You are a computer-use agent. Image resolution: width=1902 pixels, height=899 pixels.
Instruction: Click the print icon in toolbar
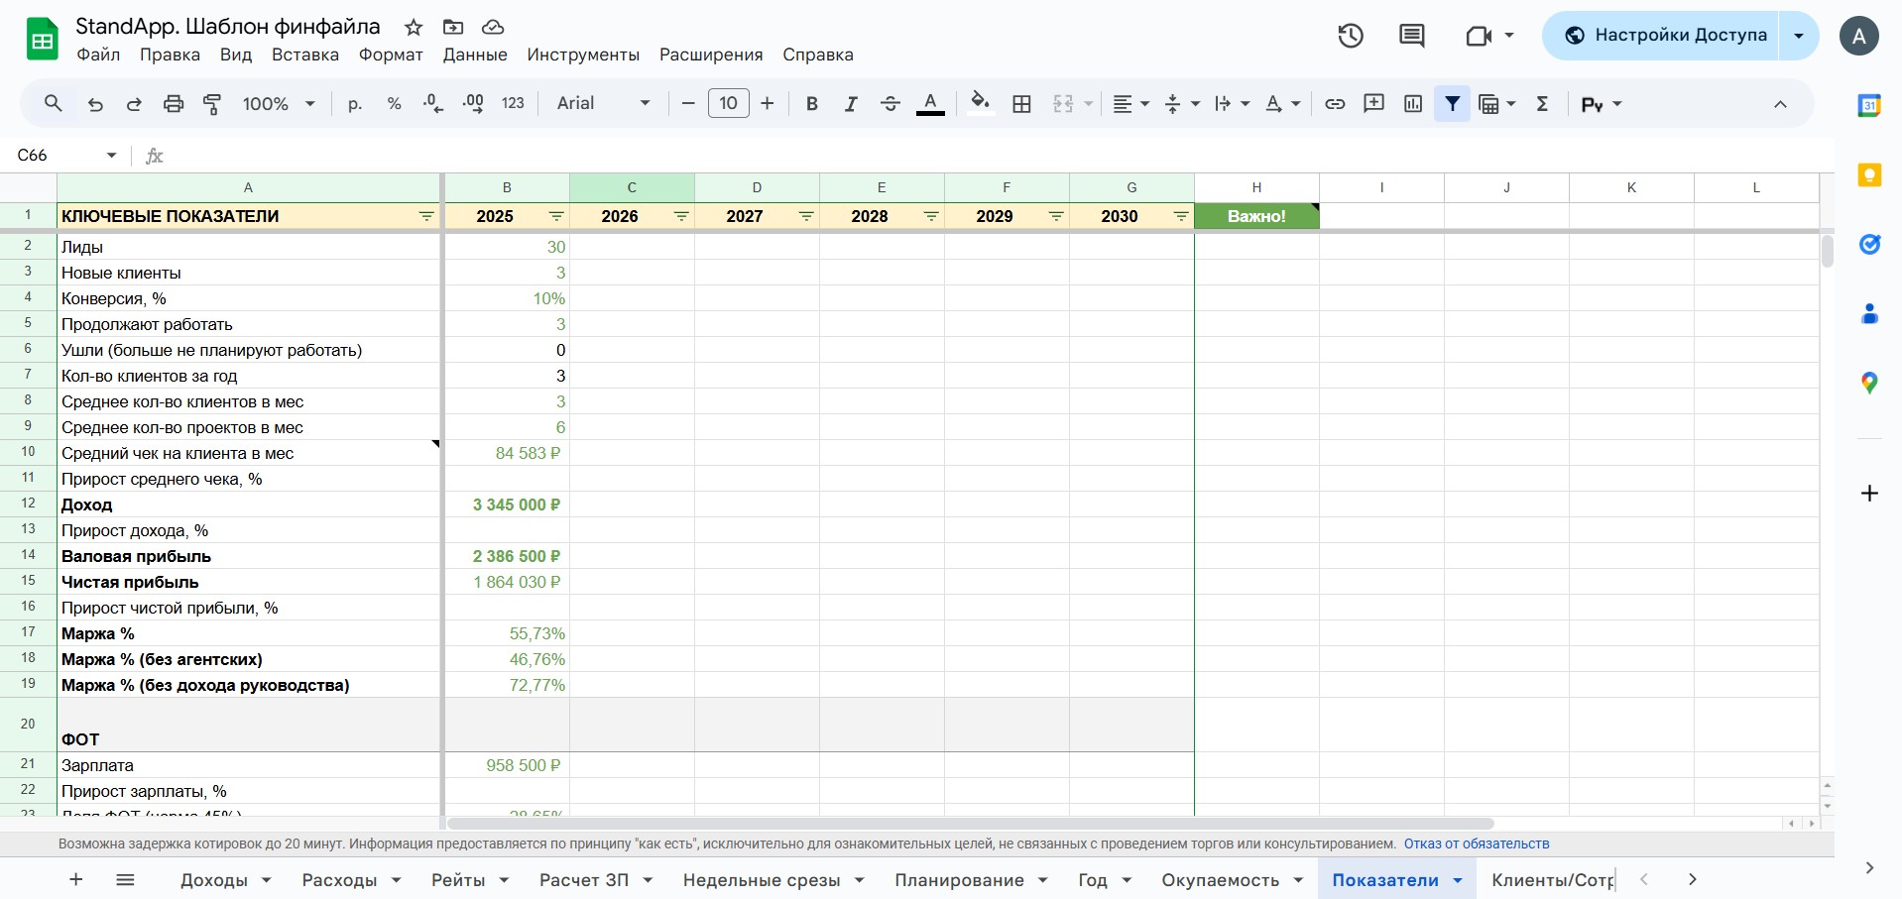tap(174, 103)
